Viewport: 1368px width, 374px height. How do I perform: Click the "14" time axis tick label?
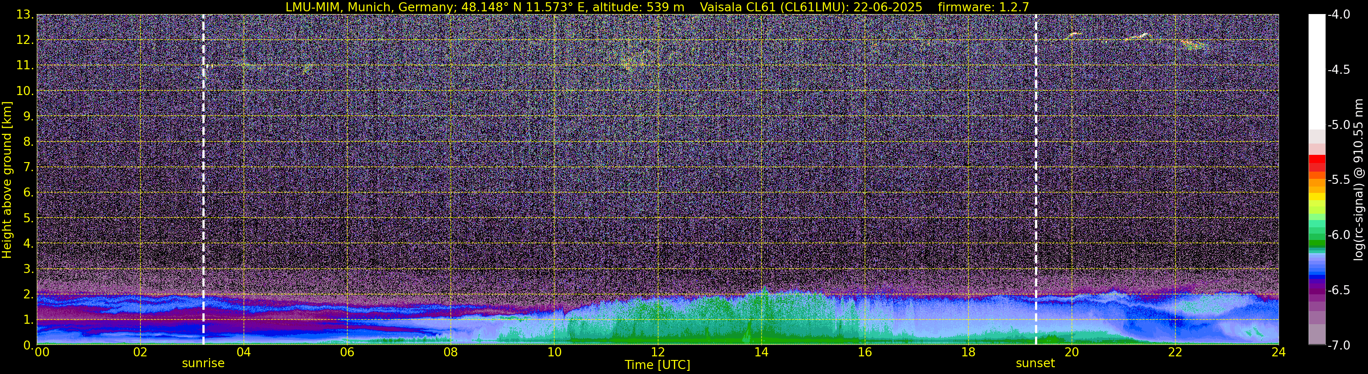(761, 352)
